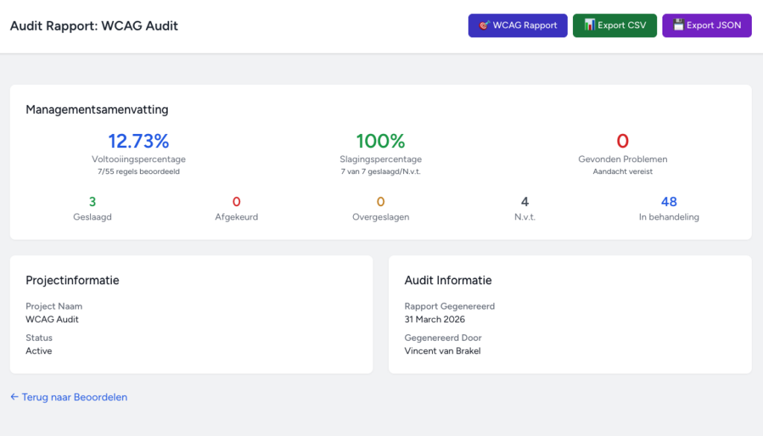Click the bar chart icon on Export CSV
Viewport: 763px width, 436px height.
tap(589, 25)
